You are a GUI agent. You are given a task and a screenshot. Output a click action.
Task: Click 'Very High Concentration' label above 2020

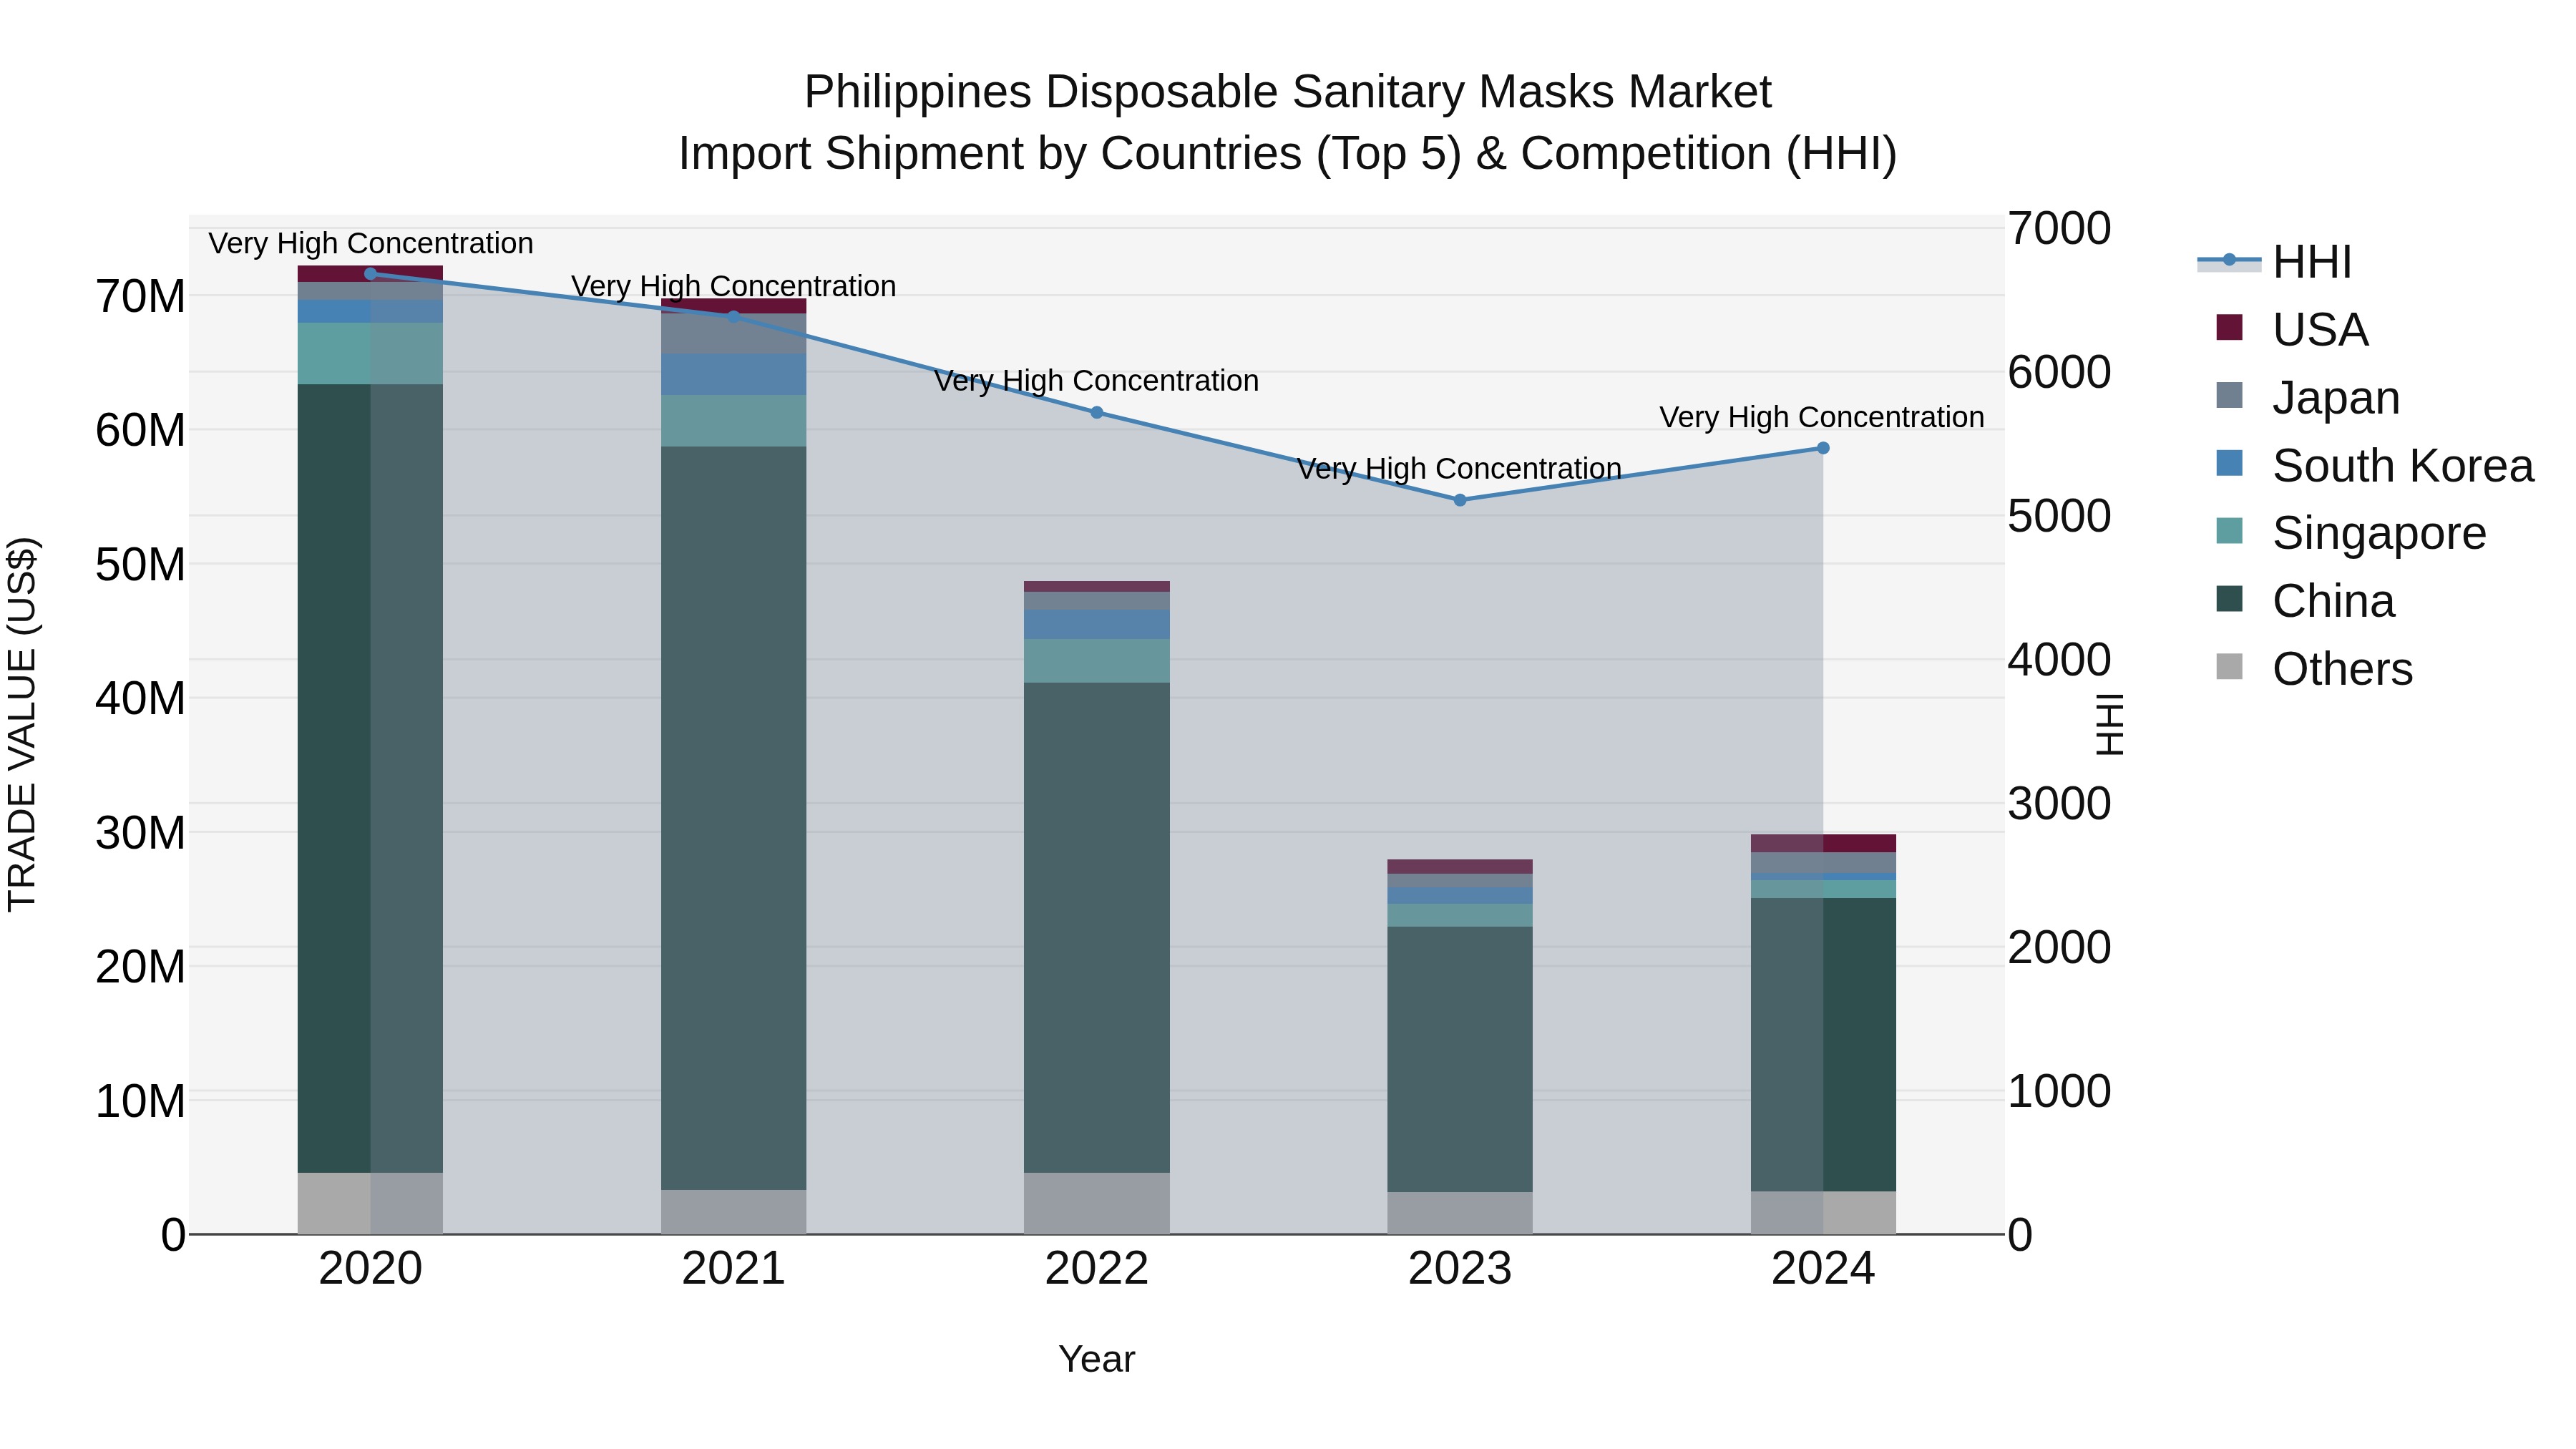coord(371,243)
